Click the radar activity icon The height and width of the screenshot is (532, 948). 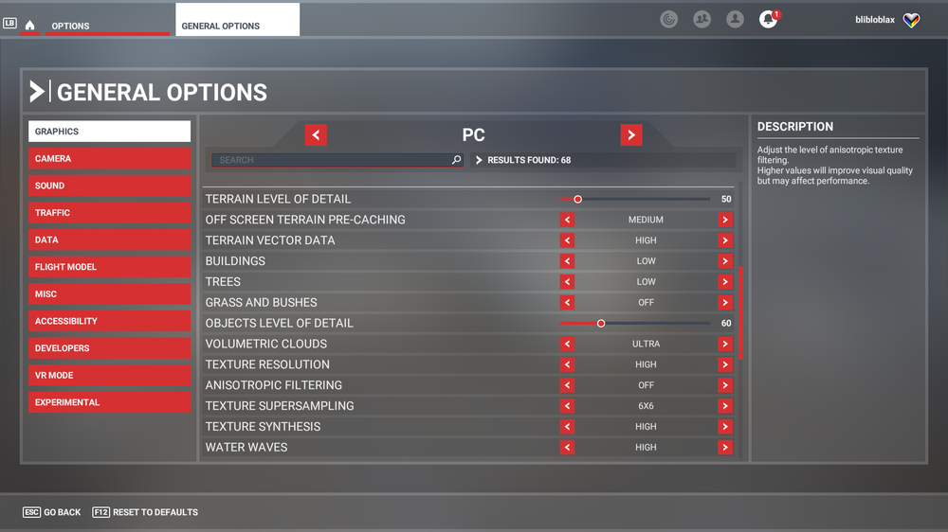[x=669, y=19]
